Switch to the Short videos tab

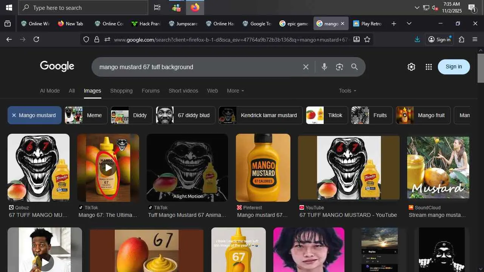click(x=183, y=91)
